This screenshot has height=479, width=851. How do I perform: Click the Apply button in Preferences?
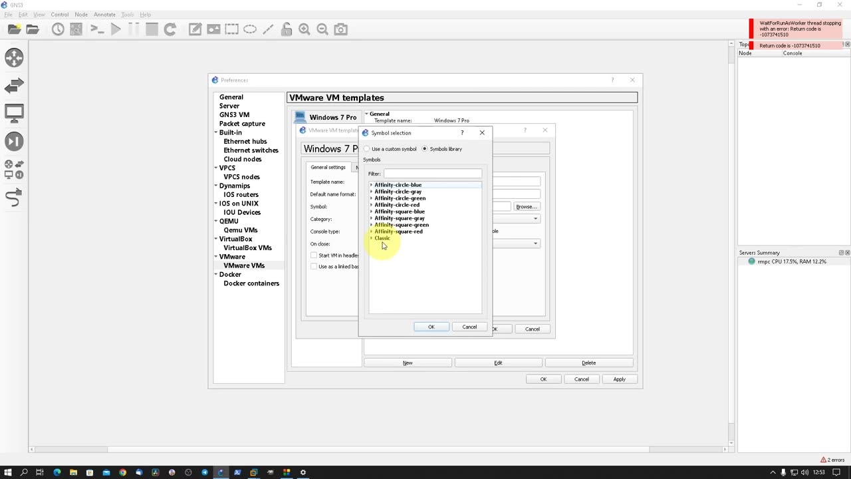[x=619, y=379]
